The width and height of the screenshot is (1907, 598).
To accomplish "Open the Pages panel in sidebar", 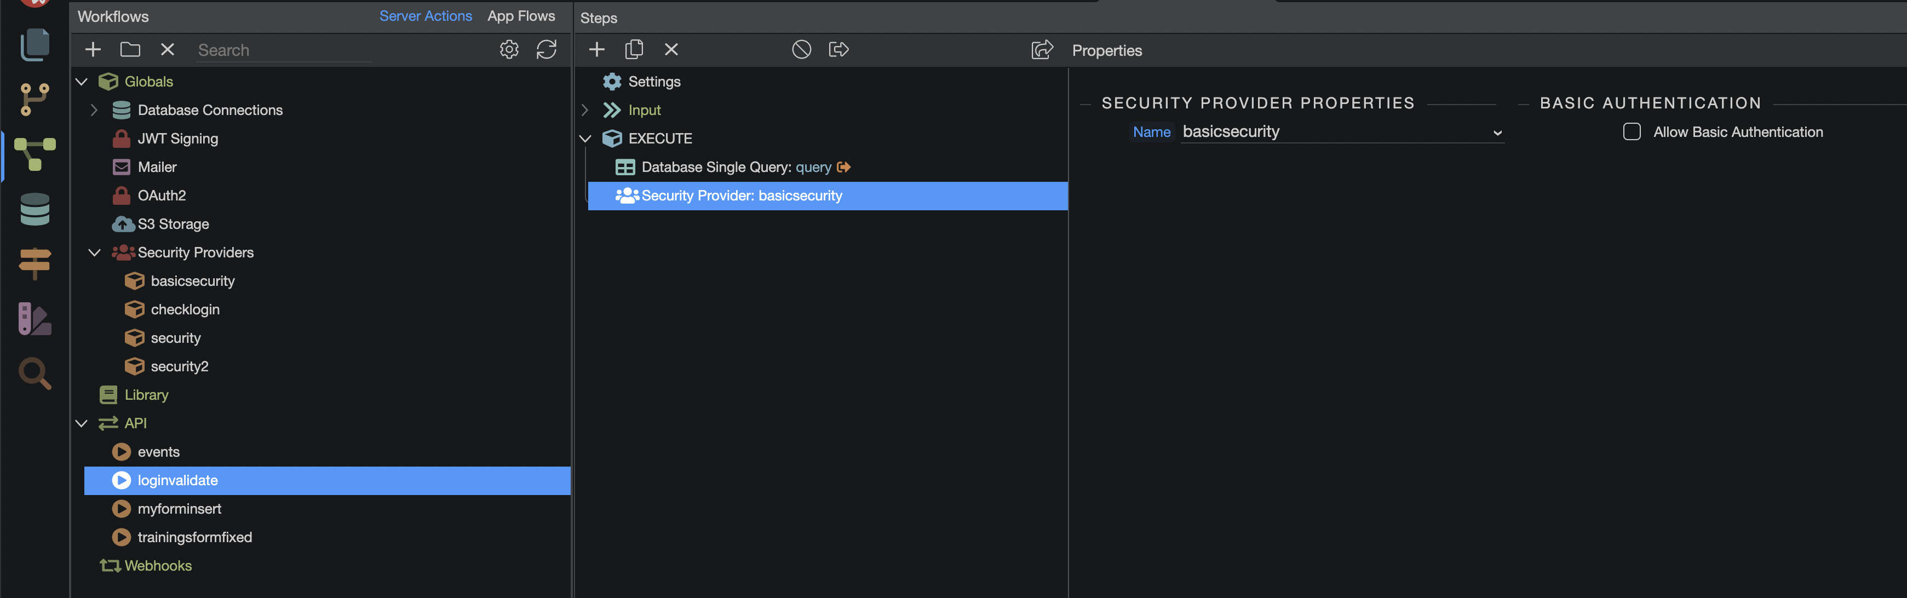I will tap(34, 45).
